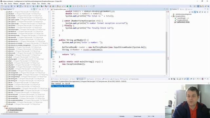The image size is (210, 118).
Task: Open the Navigate menu
Action: pos(22,4)
